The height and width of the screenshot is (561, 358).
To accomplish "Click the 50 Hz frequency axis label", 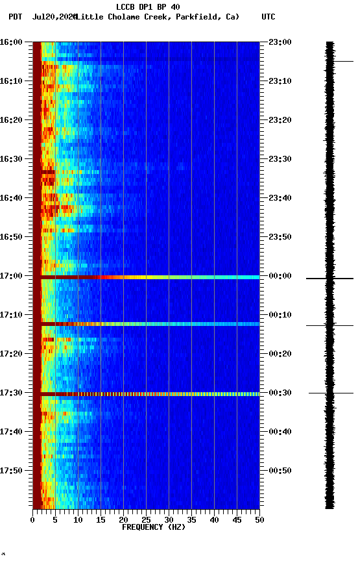I will [259, 520].
